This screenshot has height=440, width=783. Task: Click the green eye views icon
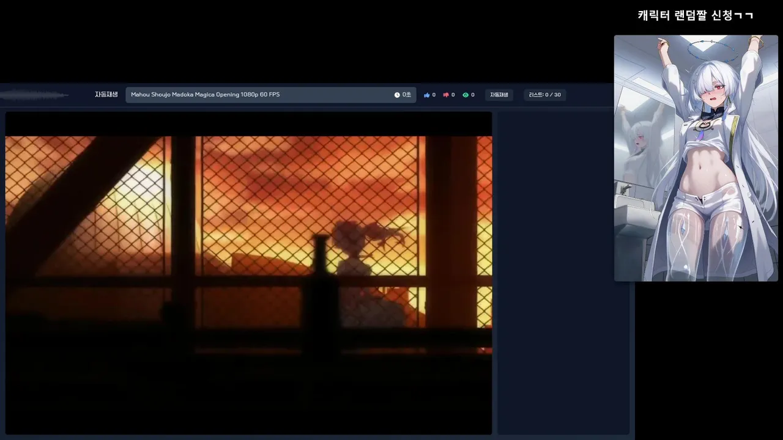pos(466,95)
